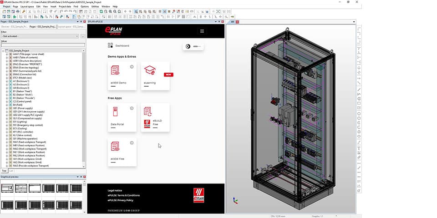437x218 pixels.
Task: Expand the GB1 (Power supply) node
Action: [x=7, y=108]
